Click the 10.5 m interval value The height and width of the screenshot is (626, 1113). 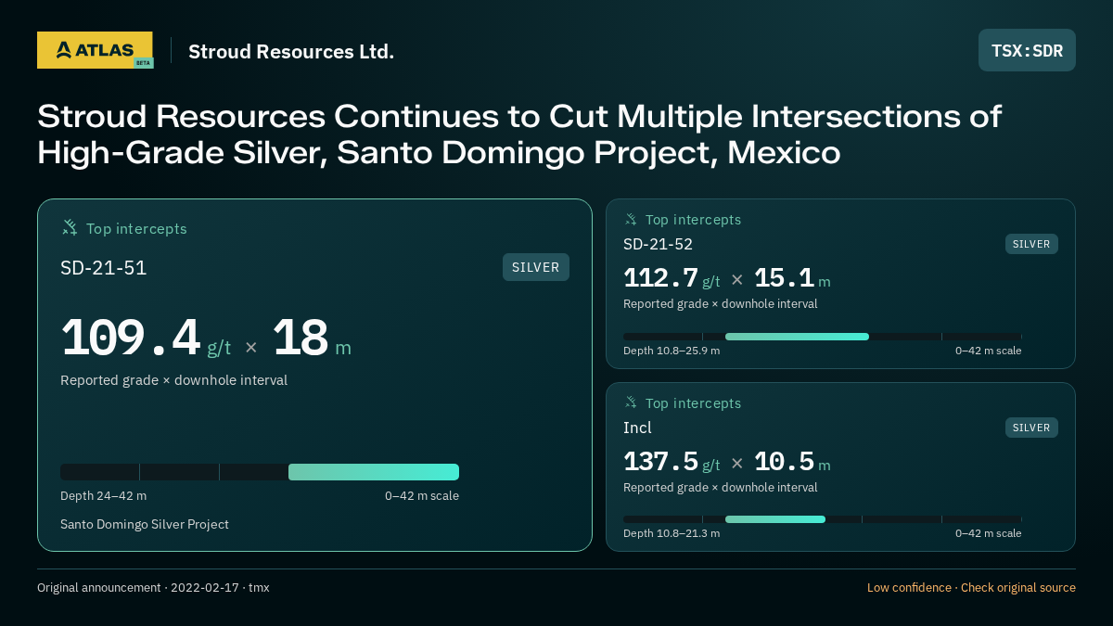point(792,461)
